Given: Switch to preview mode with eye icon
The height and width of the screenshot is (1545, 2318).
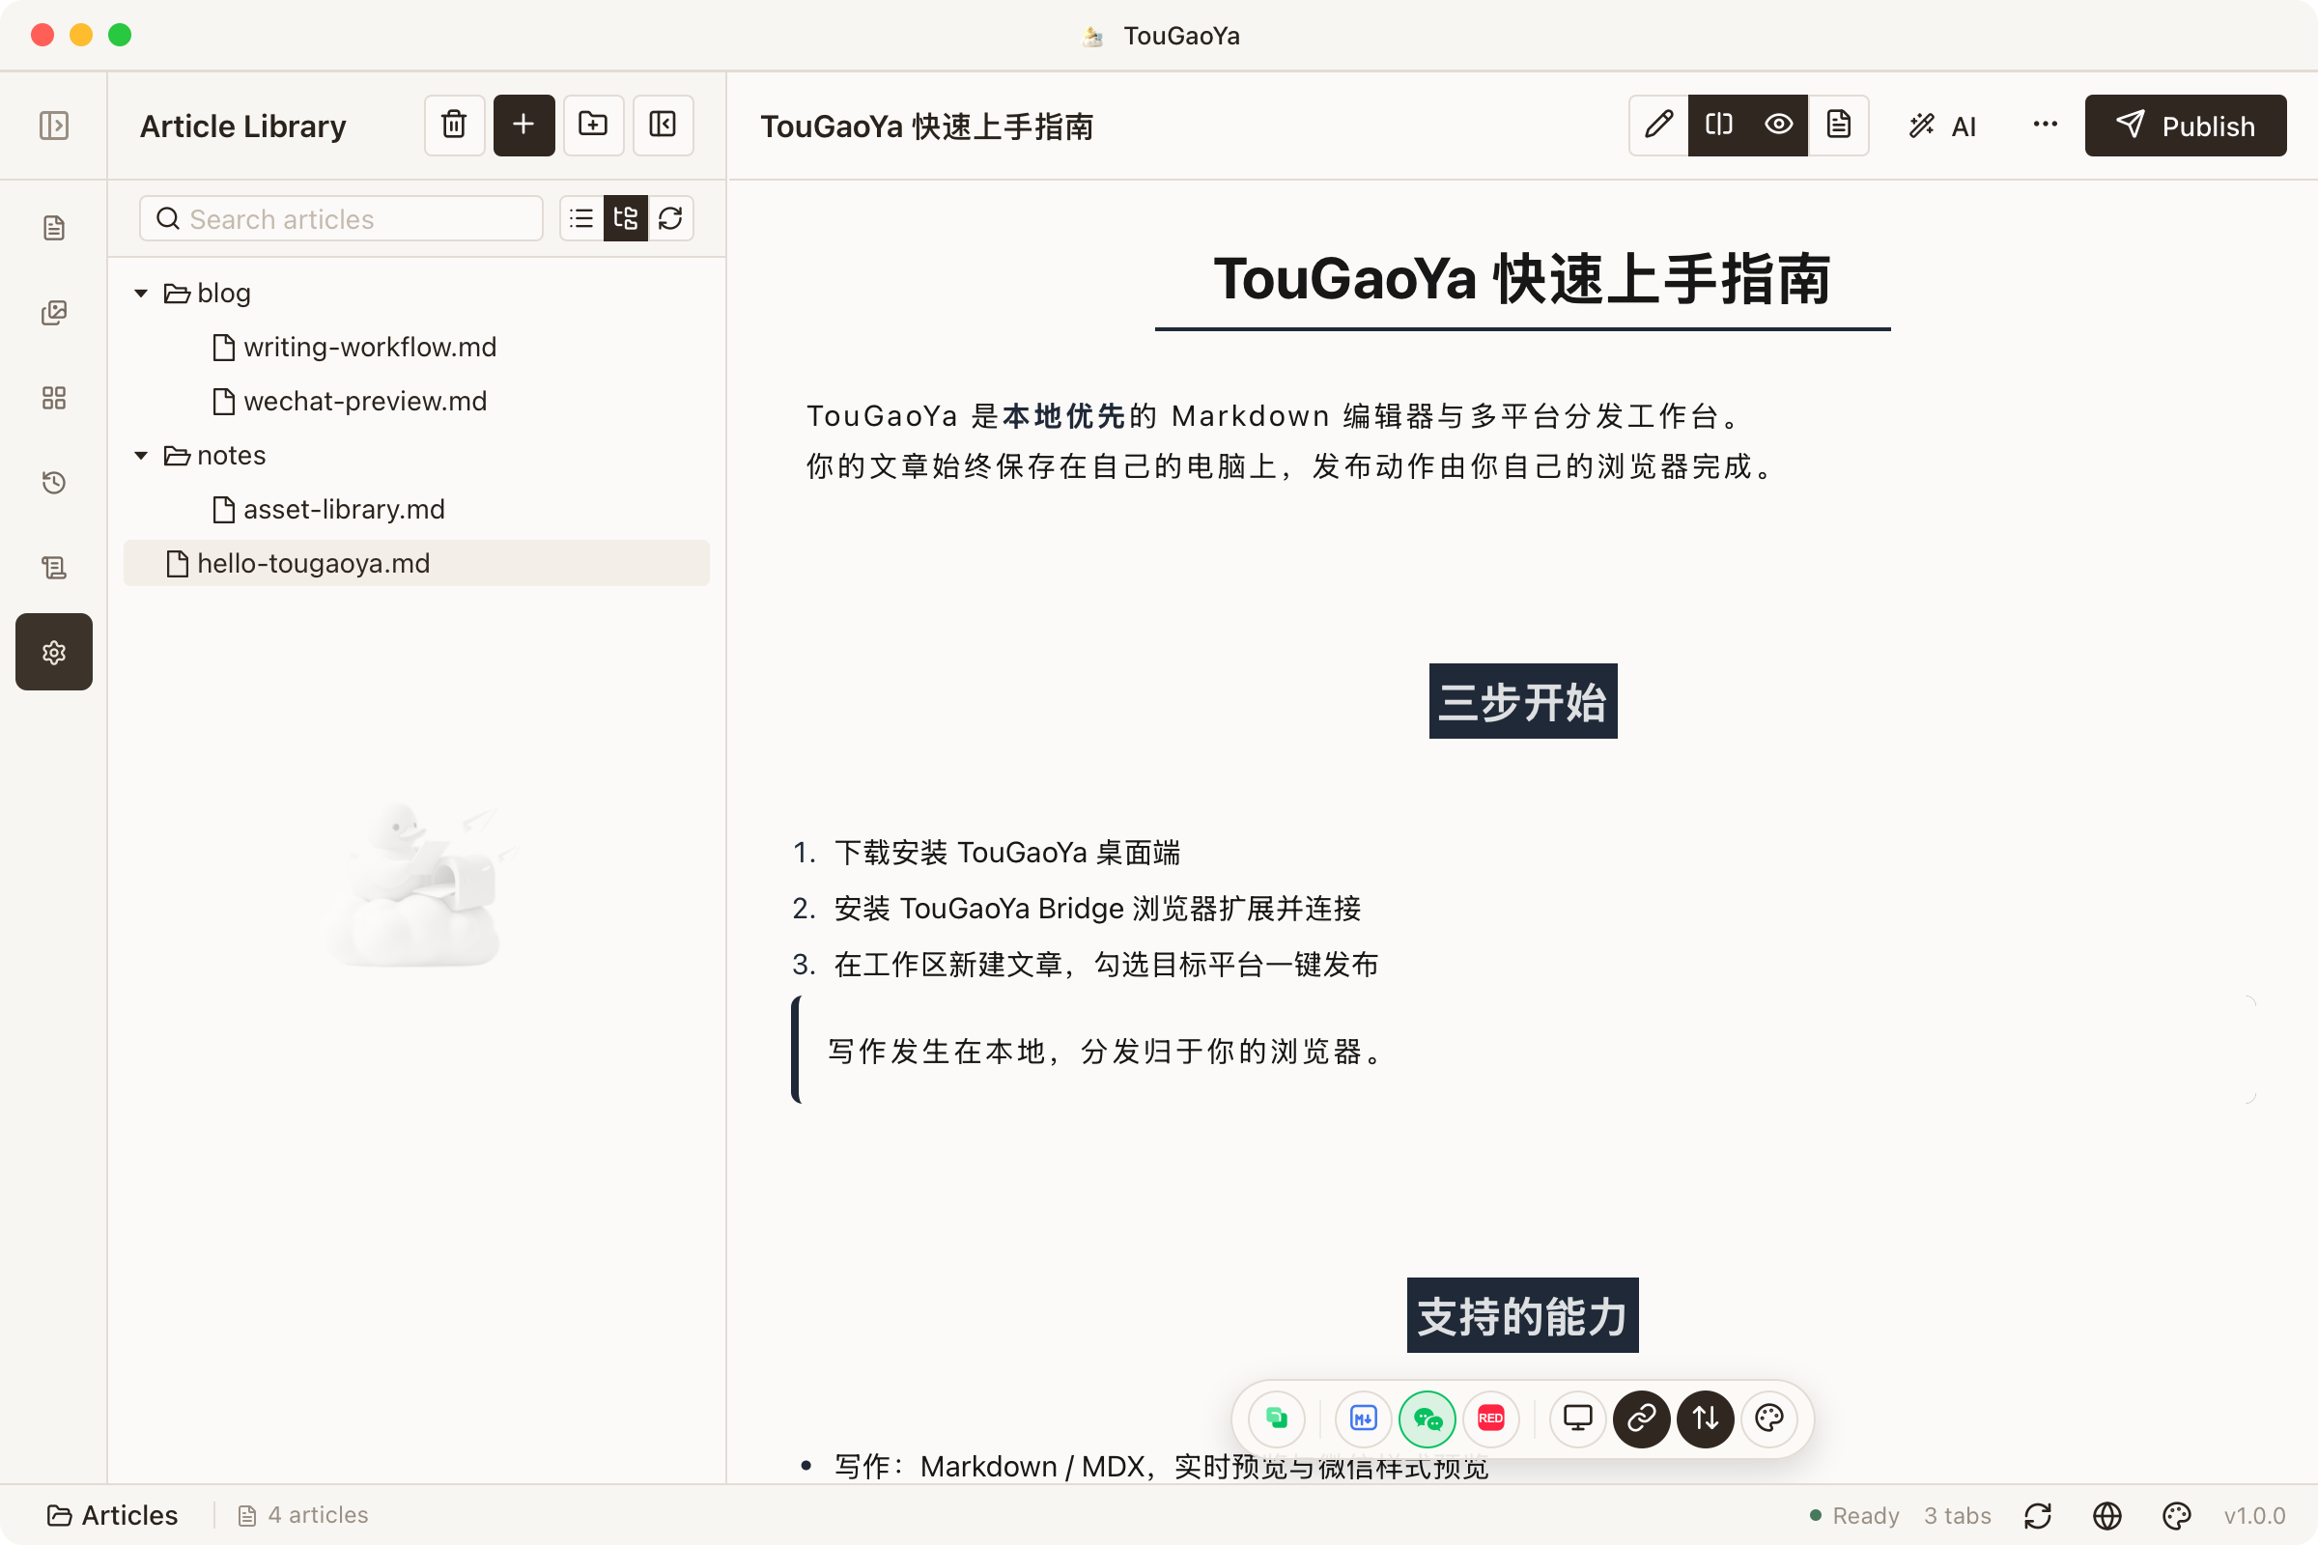Looking at the screenshot, I should click(x=1779, y=126).
